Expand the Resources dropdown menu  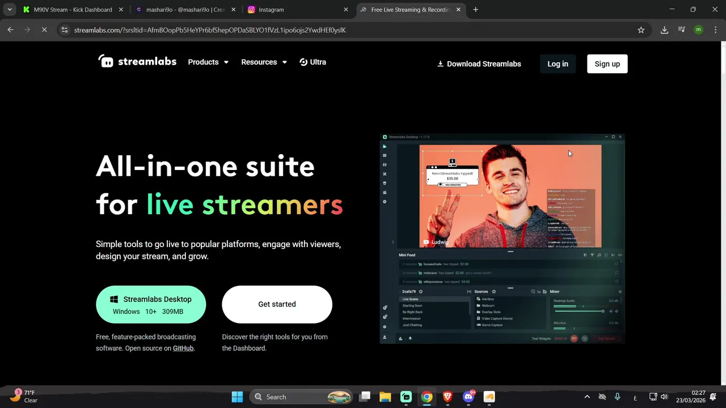[264, 62]
